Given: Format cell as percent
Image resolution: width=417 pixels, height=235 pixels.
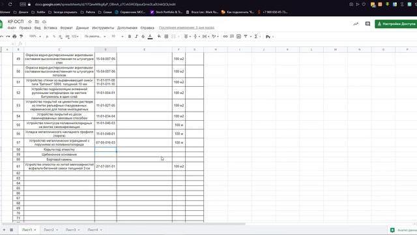Looking at the screenshot, I should 54,37.
